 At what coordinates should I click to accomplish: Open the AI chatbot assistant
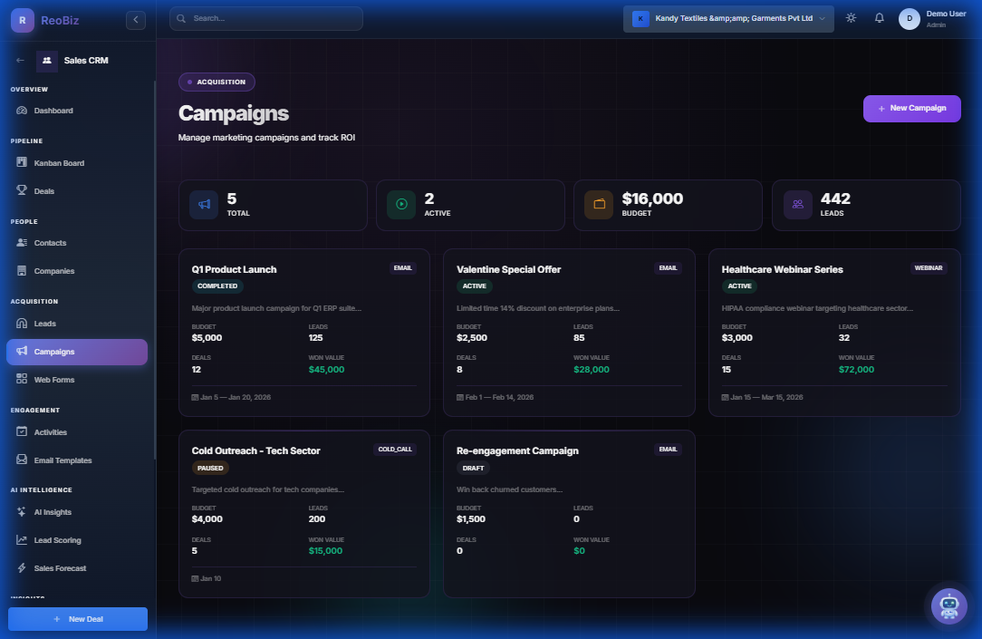[x=948, y=606]
